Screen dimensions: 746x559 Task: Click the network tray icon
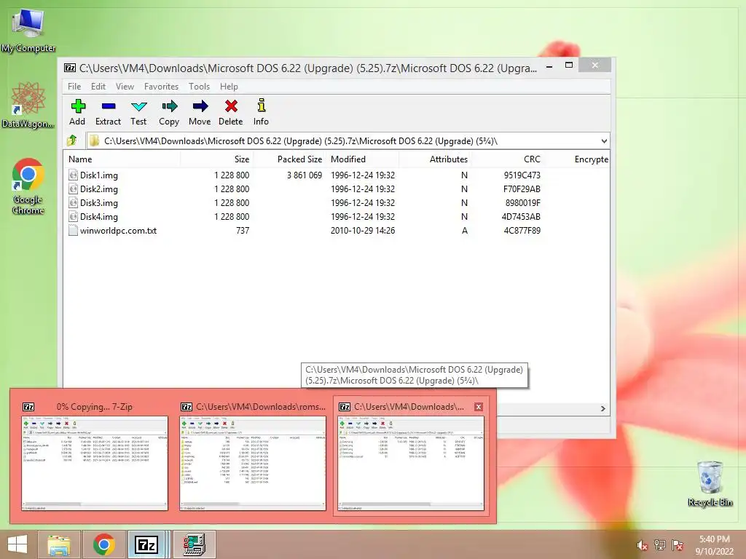(x=660, y=544)
